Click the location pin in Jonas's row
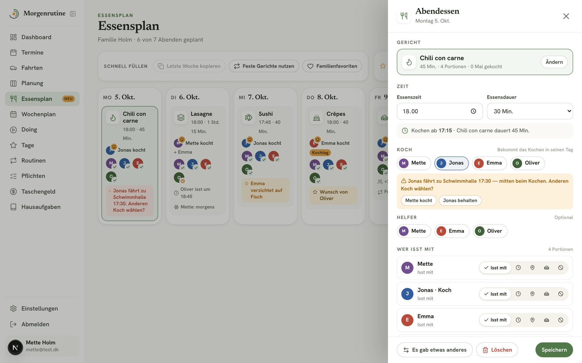This screenshot has height=363, width=582. [x=533, y=294]
